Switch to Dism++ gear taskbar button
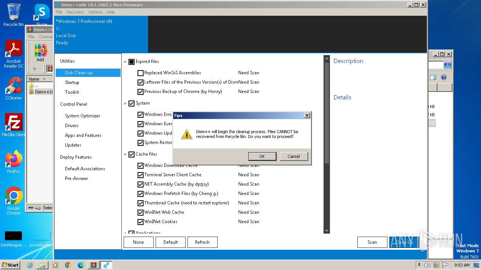The height and width of the screenshot is (270, 481). tap(106, 265)
